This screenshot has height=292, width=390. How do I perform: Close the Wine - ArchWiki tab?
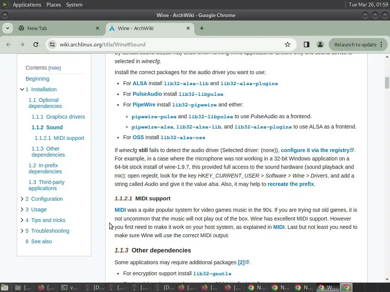[188, 28]
